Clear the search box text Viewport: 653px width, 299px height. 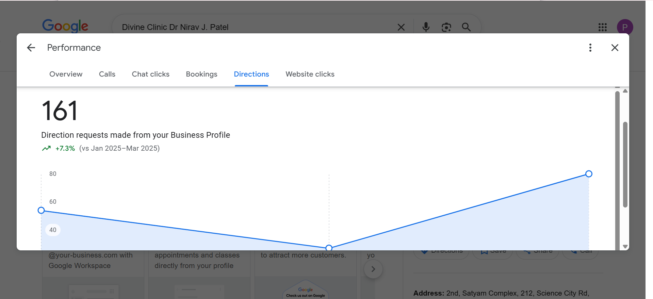401,27
